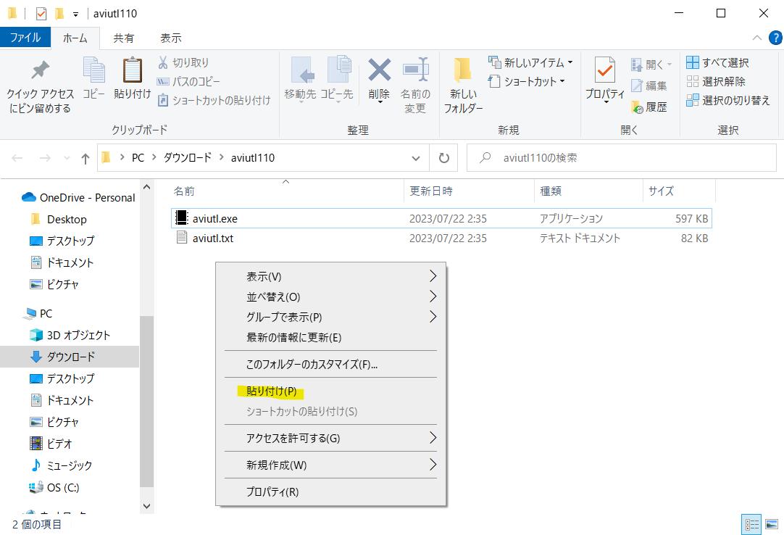784x535 pixels.
Task: Click 選択解除 in ribbon
Action: [x=716, y=82]
